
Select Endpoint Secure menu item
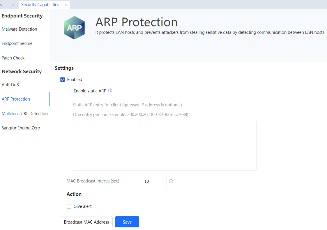(x=17, y=43)
